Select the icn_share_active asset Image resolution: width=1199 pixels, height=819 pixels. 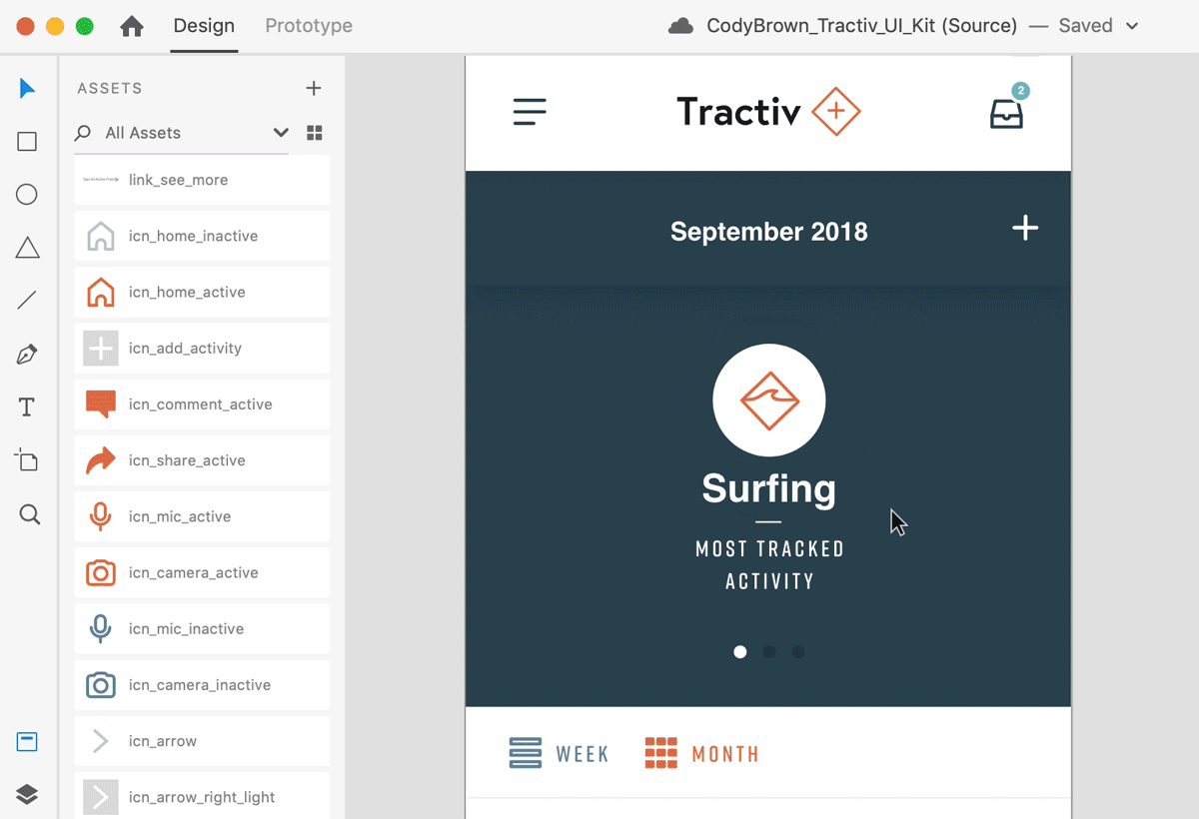(202, 460)
